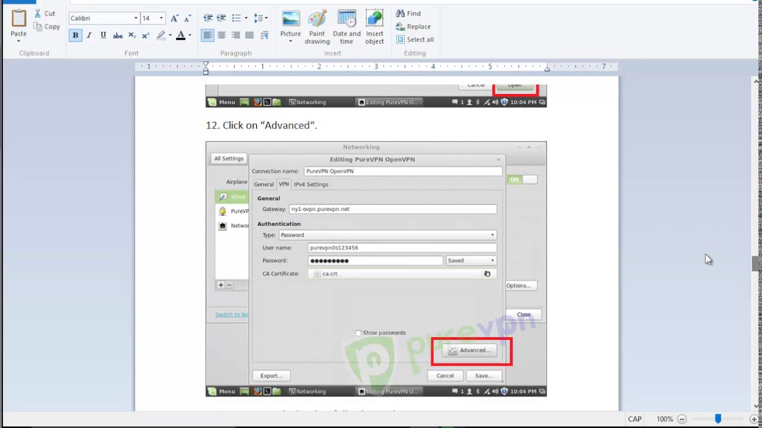Click the left indent marker on the ruler
The image size is (762, 428).
[205, 68]
